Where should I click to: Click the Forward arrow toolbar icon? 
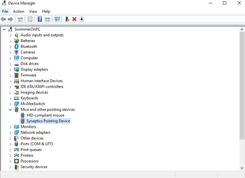pos(10,19)
